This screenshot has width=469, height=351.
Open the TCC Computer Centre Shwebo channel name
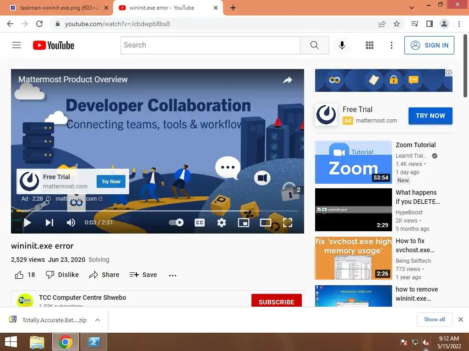click(82, 298)
